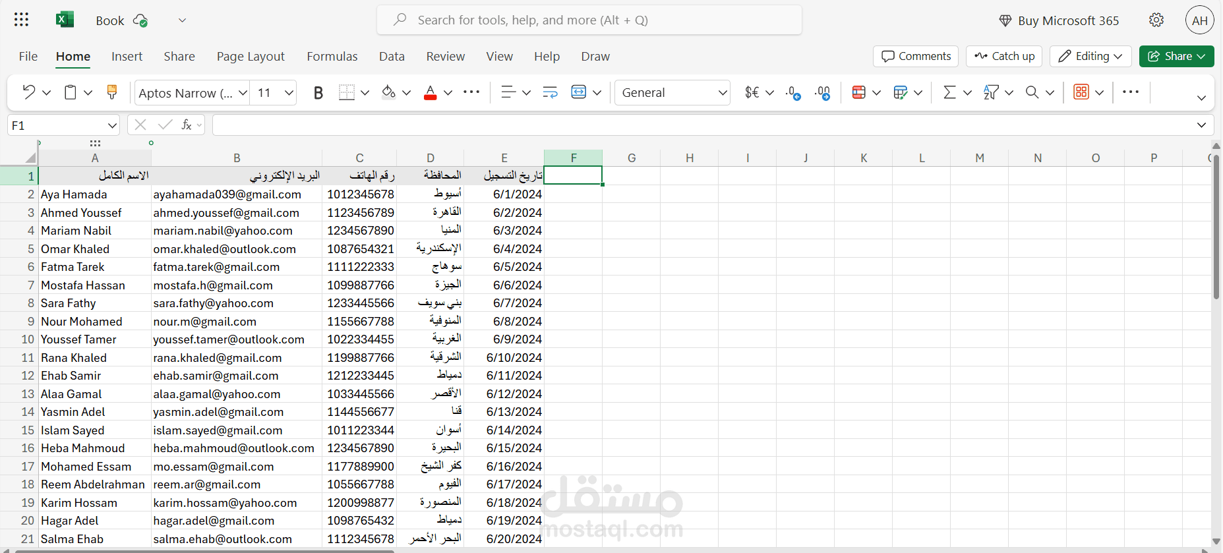Viewport: 1223px width, 553px height.
Task: Click the Paste clipboard icon
Action: tap(70, 92)
